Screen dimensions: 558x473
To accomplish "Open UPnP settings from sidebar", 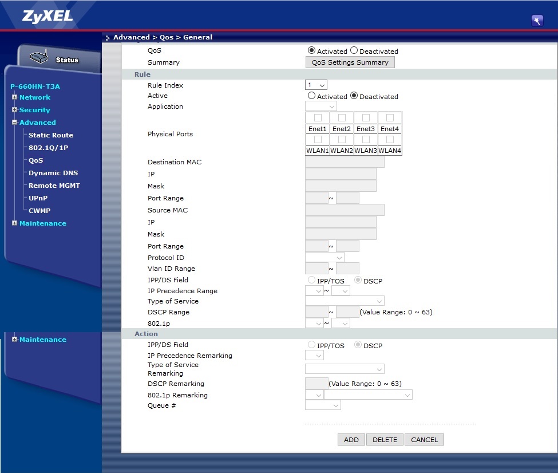I will coord(38,198).
